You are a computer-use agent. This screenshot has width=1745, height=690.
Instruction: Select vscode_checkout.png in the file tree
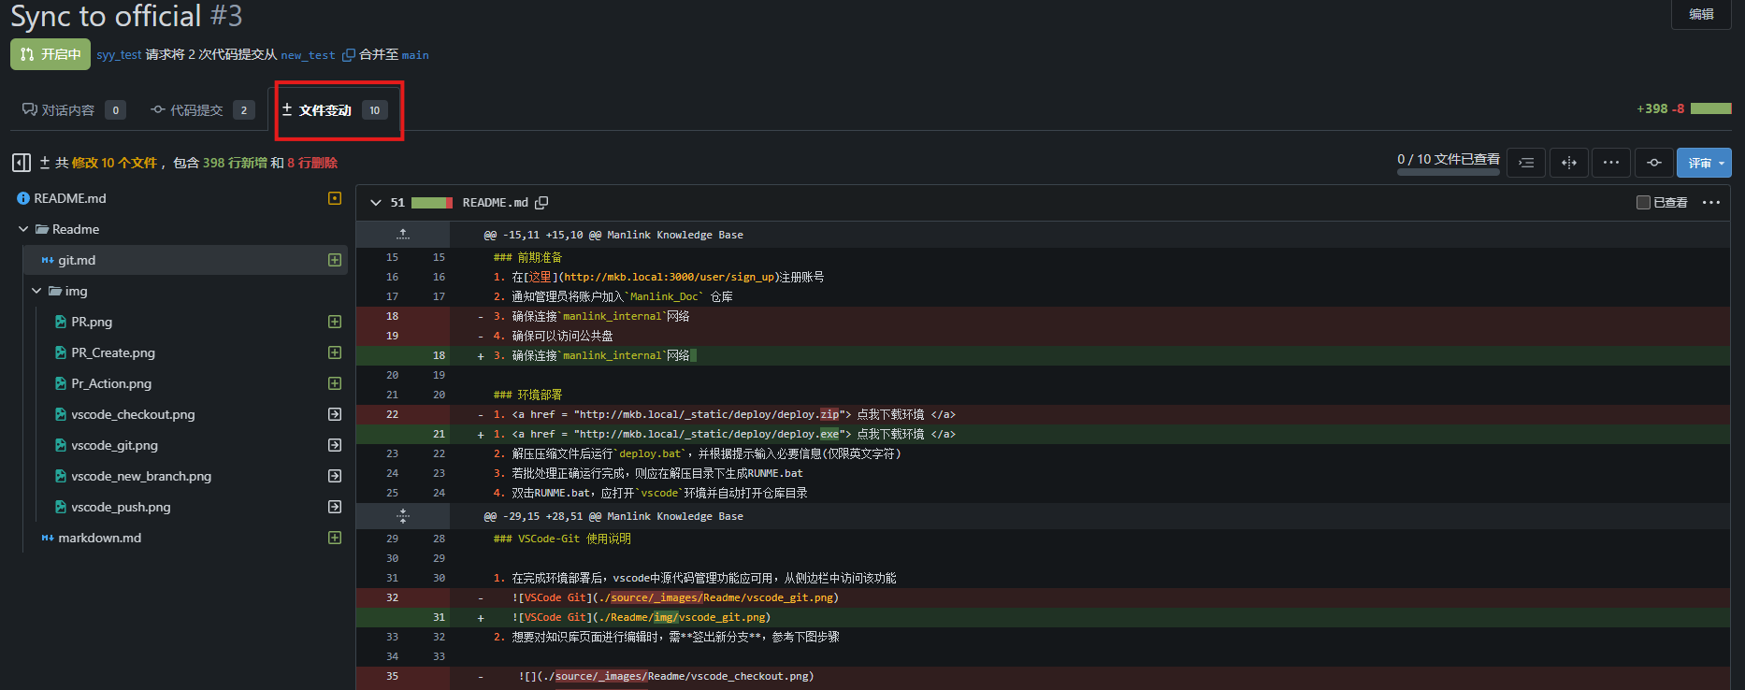133,414
